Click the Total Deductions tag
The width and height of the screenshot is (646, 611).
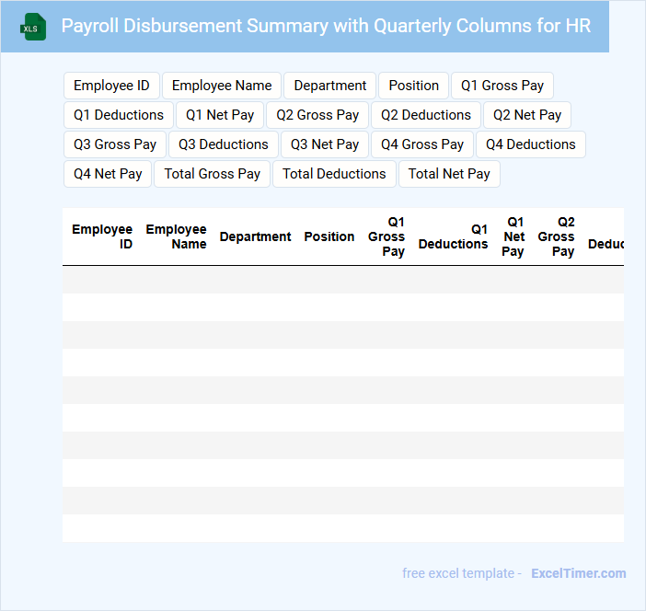click(x=334, y=174)
